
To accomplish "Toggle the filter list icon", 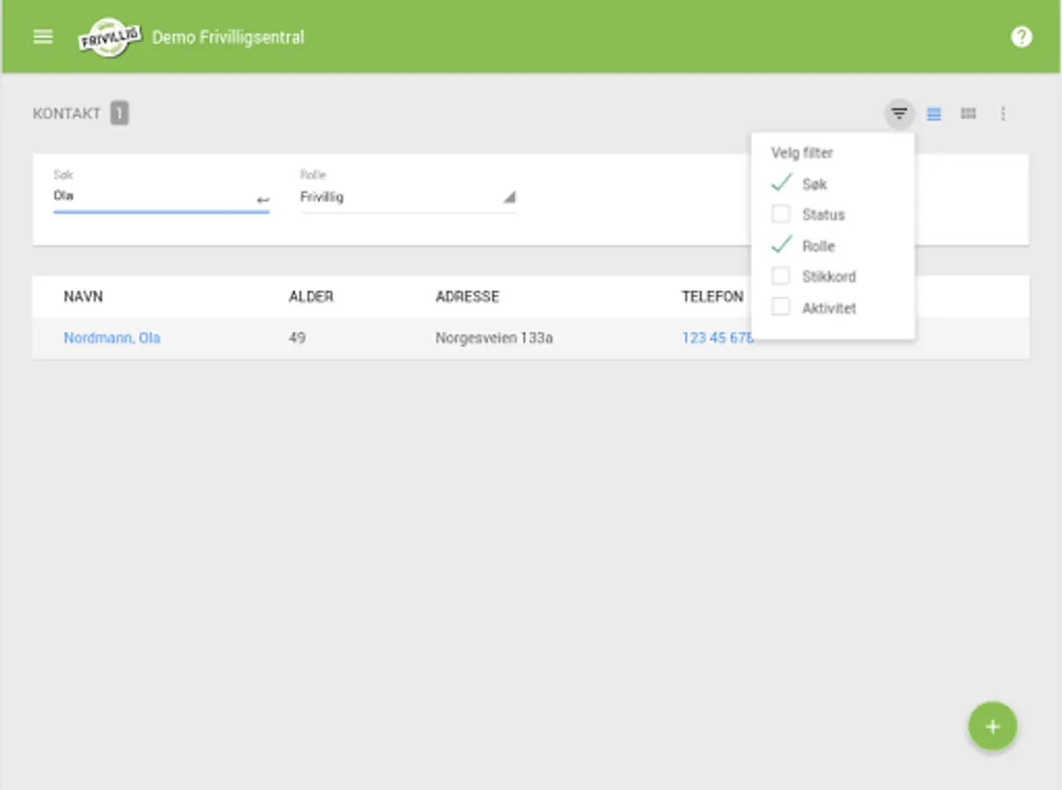I will click(x=899, y=114).
